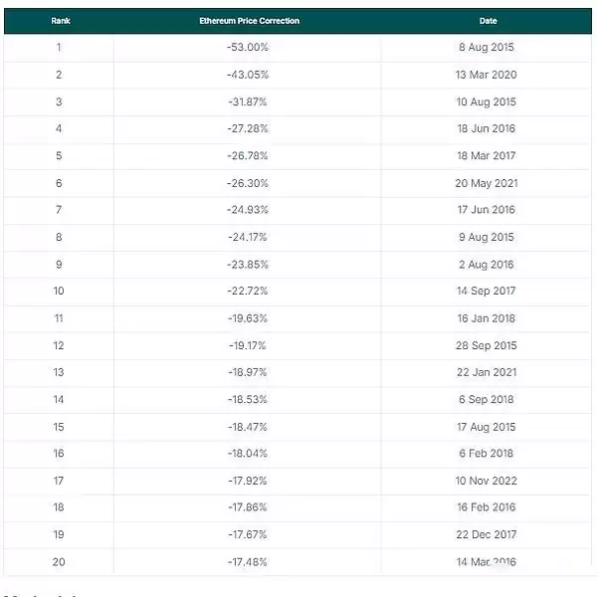Click the 20 May 2021 date cell
This screenshot has width=597, height=597.
coord(487,183)
